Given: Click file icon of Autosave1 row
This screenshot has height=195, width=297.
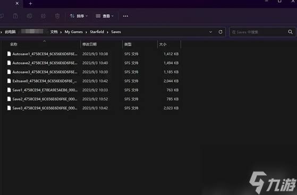Looking at the screenshot, I should click(9, 54).
